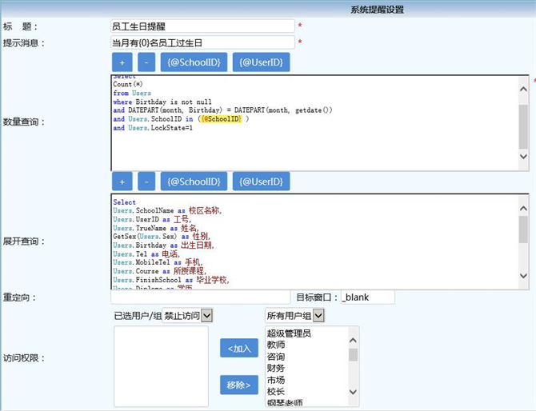Click the 数量查询 editor vertical scrollbar
The image size is (536, 411).
pyautogui.click(x=523, y=120)
